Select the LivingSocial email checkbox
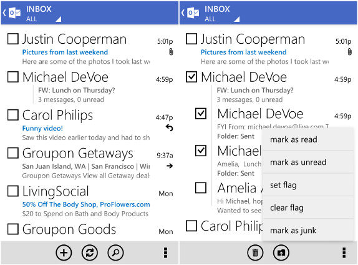This screenshot has height=265, width=358. point(13,191)
